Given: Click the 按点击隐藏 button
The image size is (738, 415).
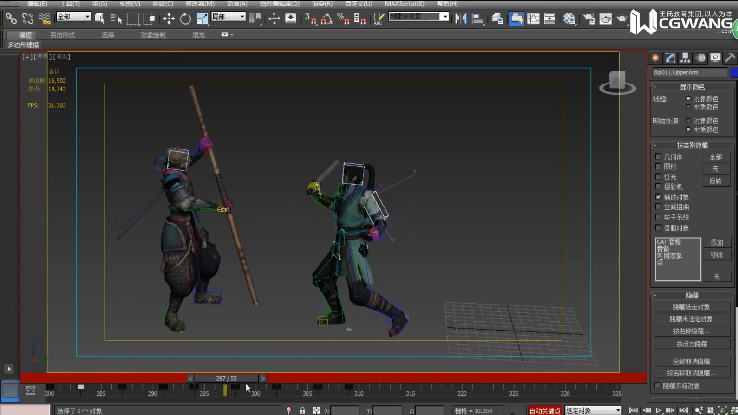Looking at the screenshot, I should [692, 344].
